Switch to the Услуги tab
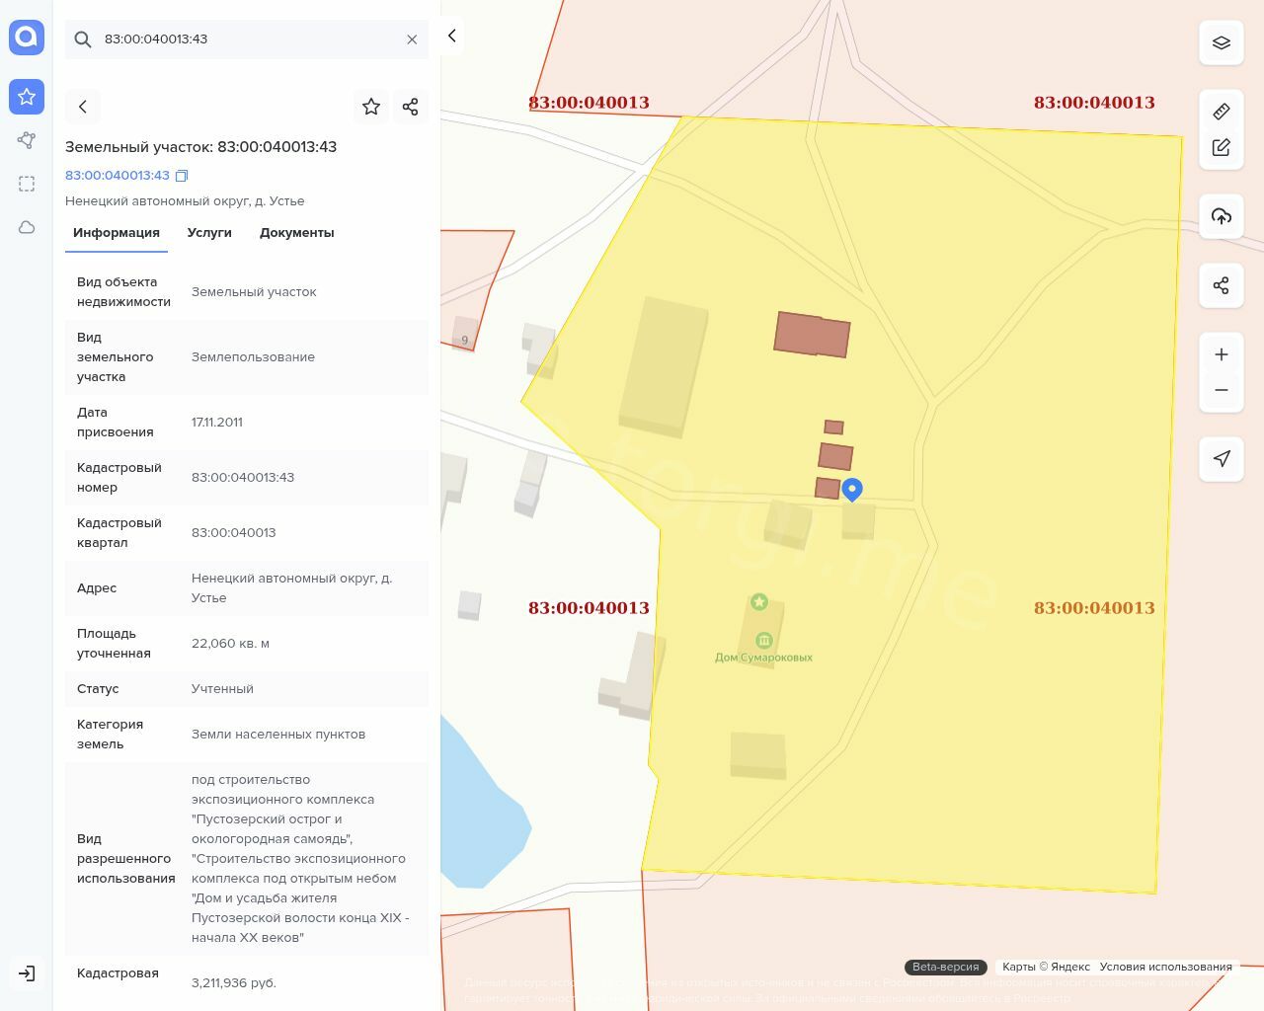The width and height of the screenshot is (1264, 1011). [209, 233]
